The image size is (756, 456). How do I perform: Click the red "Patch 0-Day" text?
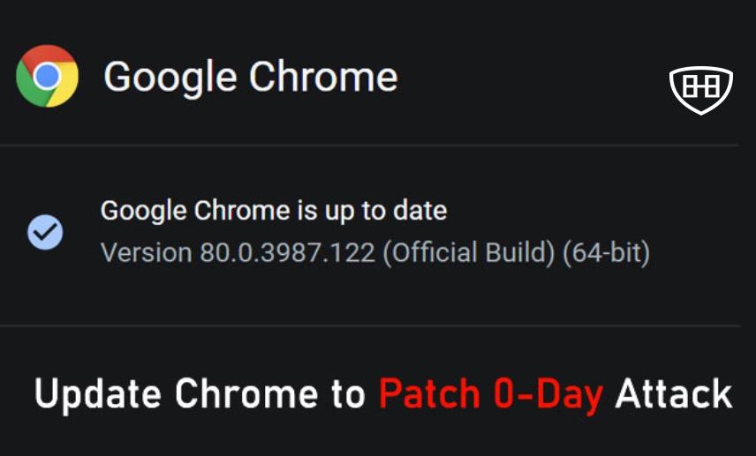coord(491,393)
